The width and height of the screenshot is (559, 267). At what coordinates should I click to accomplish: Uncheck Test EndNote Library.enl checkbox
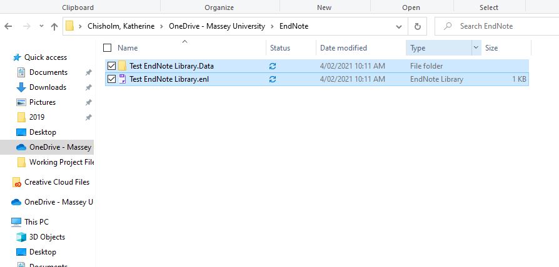(111, 79)
